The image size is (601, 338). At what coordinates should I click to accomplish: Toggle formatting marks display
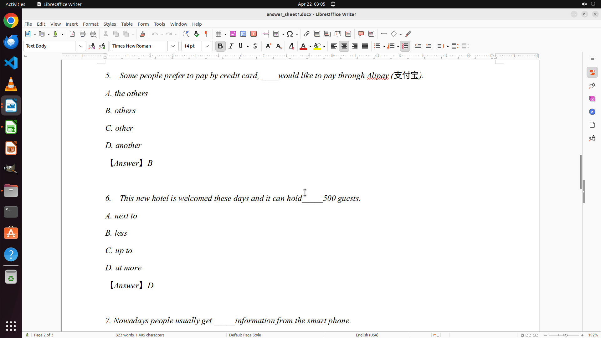[206, 34]
